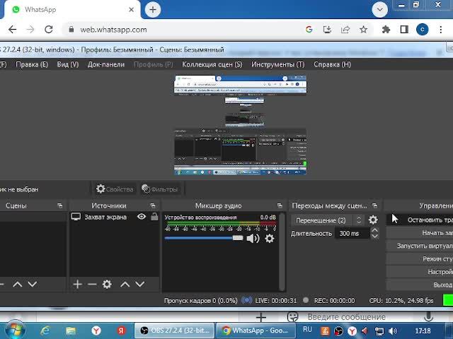Click the system tray volume icon
The height and width of the screenshot is (339, 453).
click(x=393, y=331)
